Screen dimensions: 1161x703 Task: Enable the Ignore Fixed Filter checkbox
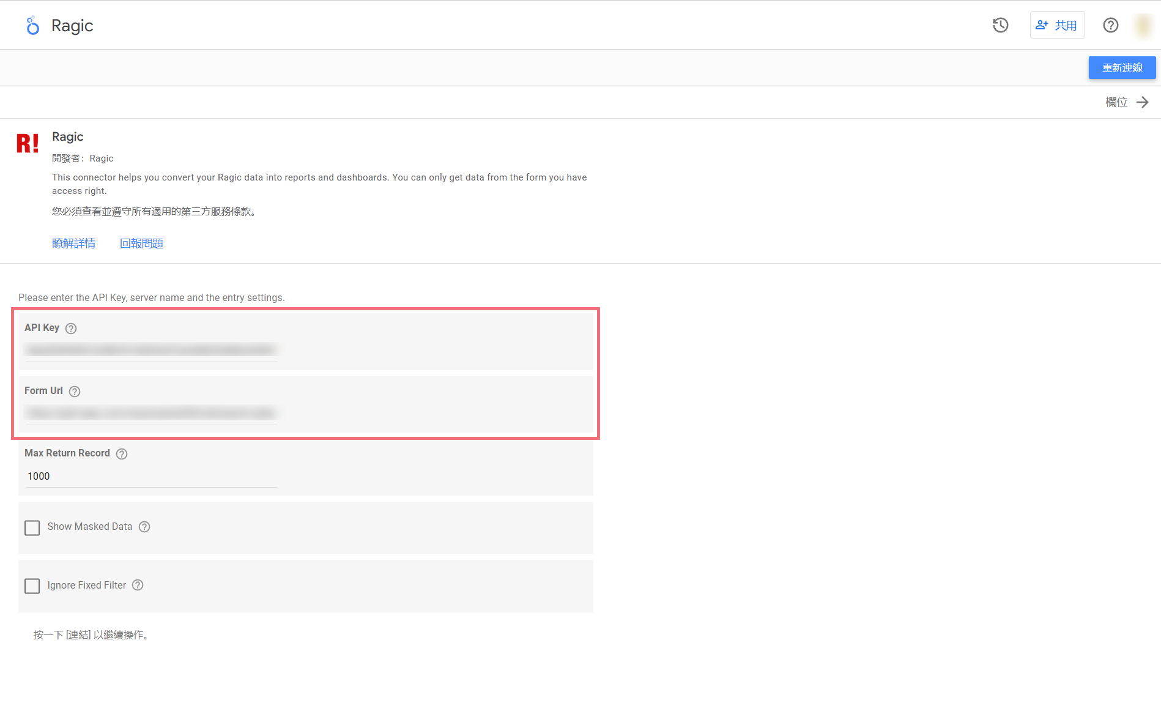[x=32, y=586]
